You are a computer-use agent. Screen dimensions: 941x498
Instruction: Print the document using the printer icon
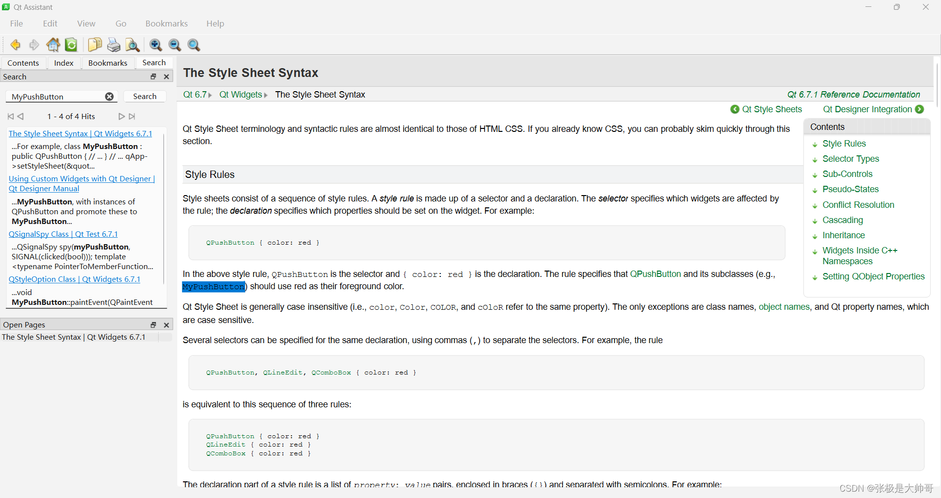point(114,45)
